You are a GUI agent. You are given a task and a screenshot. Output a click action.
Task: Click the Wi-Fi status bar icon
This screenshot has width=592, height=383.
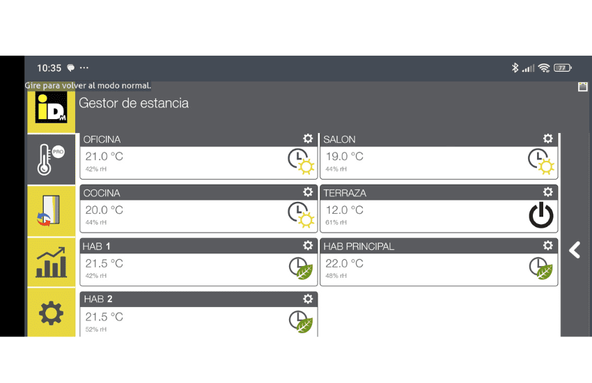point(544,68)
